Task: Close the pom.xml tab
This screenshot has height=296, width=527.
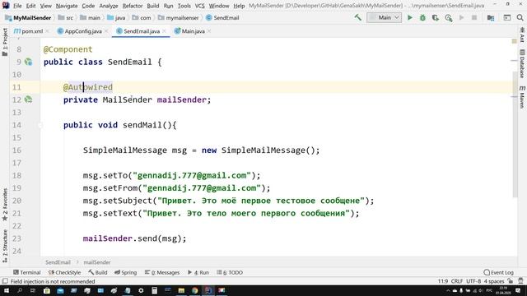Action: point(48,31)
